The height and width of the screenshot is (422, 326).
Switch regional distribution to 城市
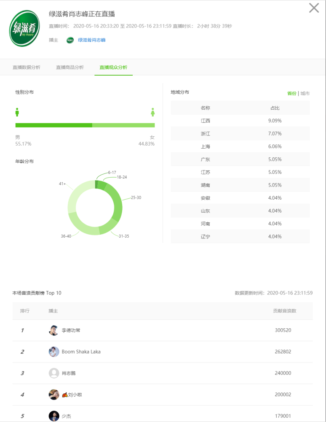point(305,93)
